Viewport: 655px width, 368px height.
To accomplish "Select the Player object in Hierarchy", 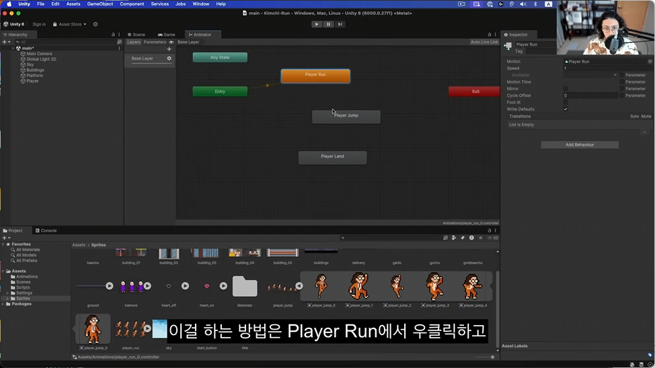I will pyautogui.click(x=32, y=81).
